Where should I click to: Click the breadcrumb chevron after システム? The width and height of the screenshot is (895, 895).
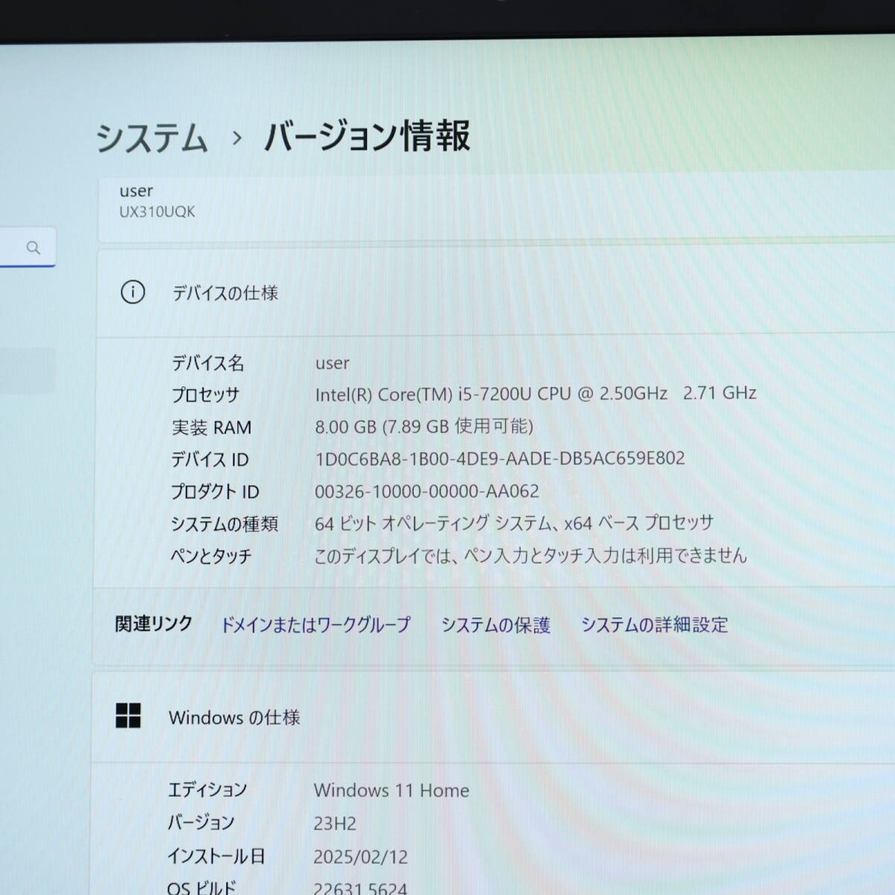[x=237, y=138]
